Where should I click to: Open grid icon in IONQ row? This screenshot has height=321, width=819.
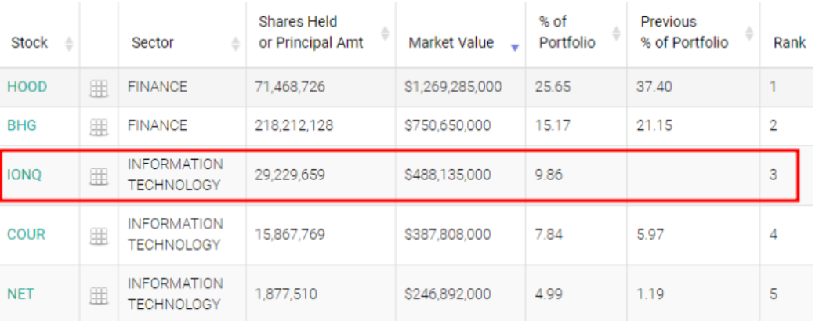click(x=99, y=177)
